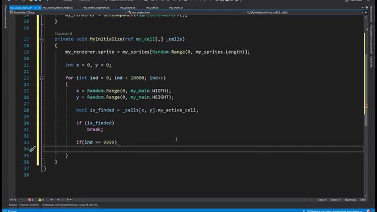377x212 pixels.
Task: Click the Симв: 17 character indicator
Action: 335,200
